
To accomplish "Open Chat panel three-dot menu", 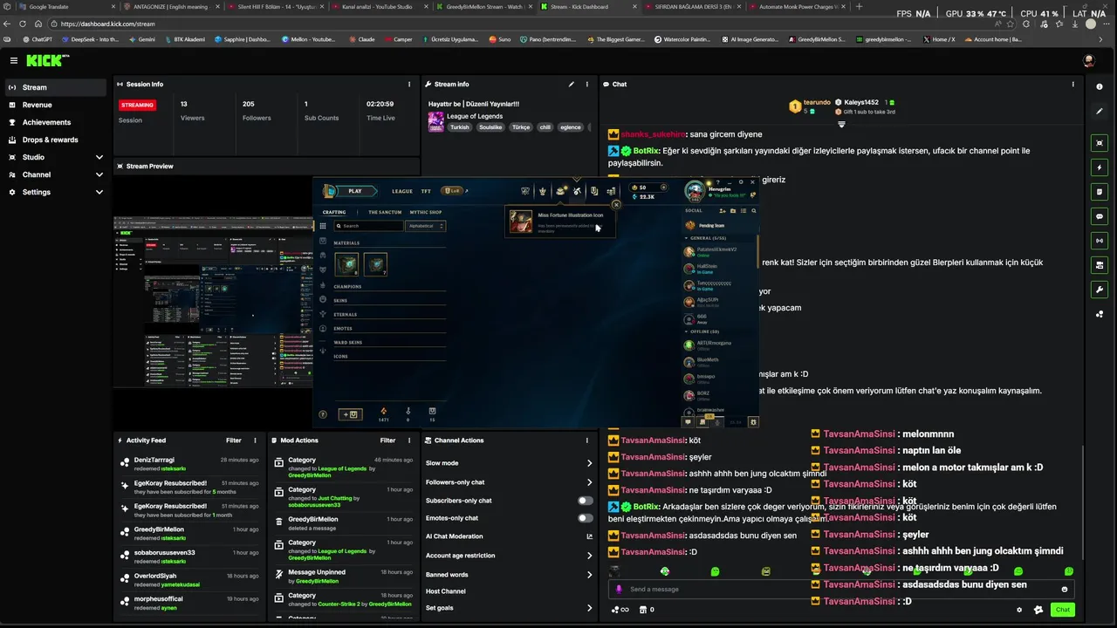I will pos(1072,85).
